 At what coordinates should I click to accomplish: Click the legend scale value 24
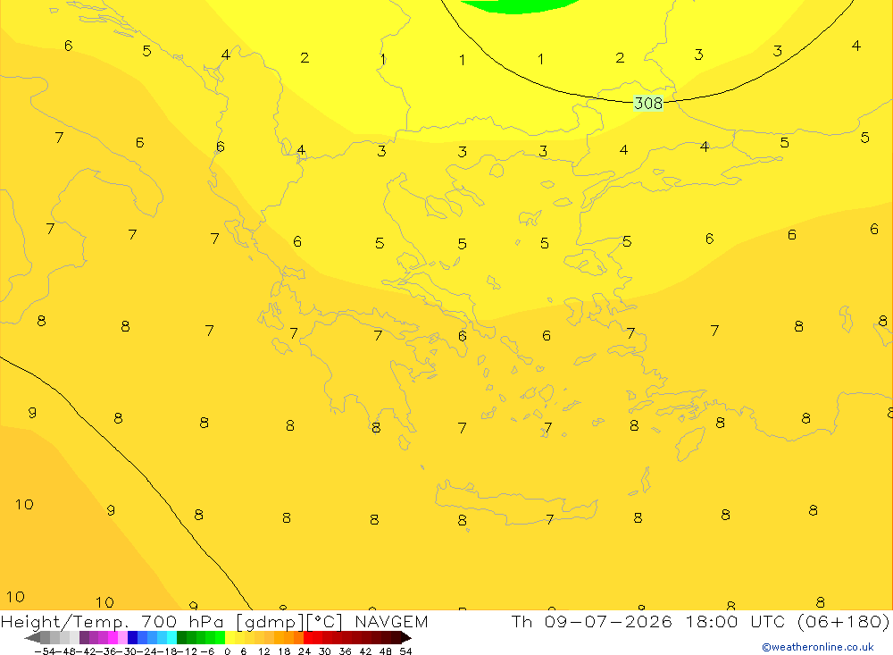point(305,651)
